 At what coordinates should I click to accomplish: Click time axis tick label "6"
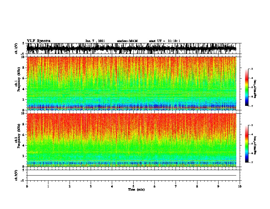155,186
